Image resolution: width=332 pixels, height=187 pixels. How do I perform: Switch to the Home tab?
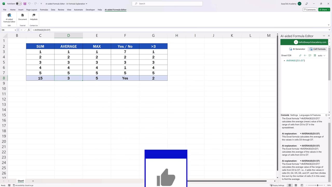13,10
